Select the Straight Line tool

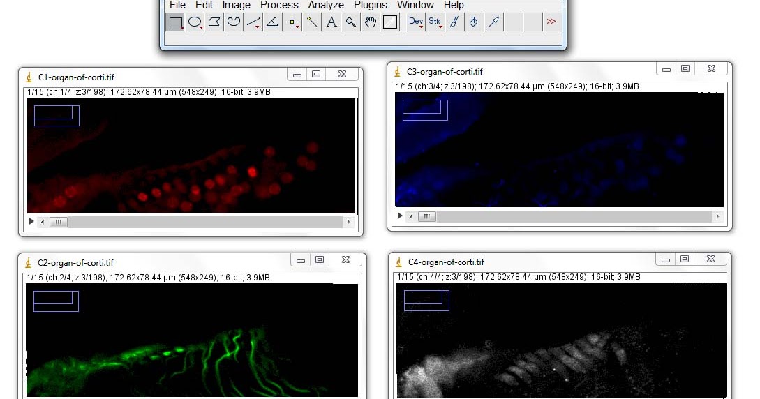click(x=253, y=22)
